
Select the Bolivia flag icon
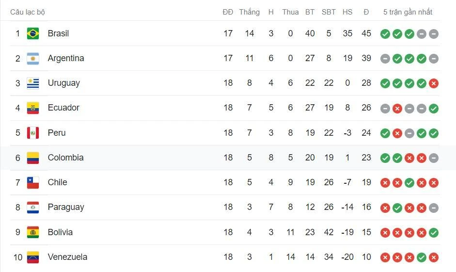pyautogui.click(x=33, y=232)
